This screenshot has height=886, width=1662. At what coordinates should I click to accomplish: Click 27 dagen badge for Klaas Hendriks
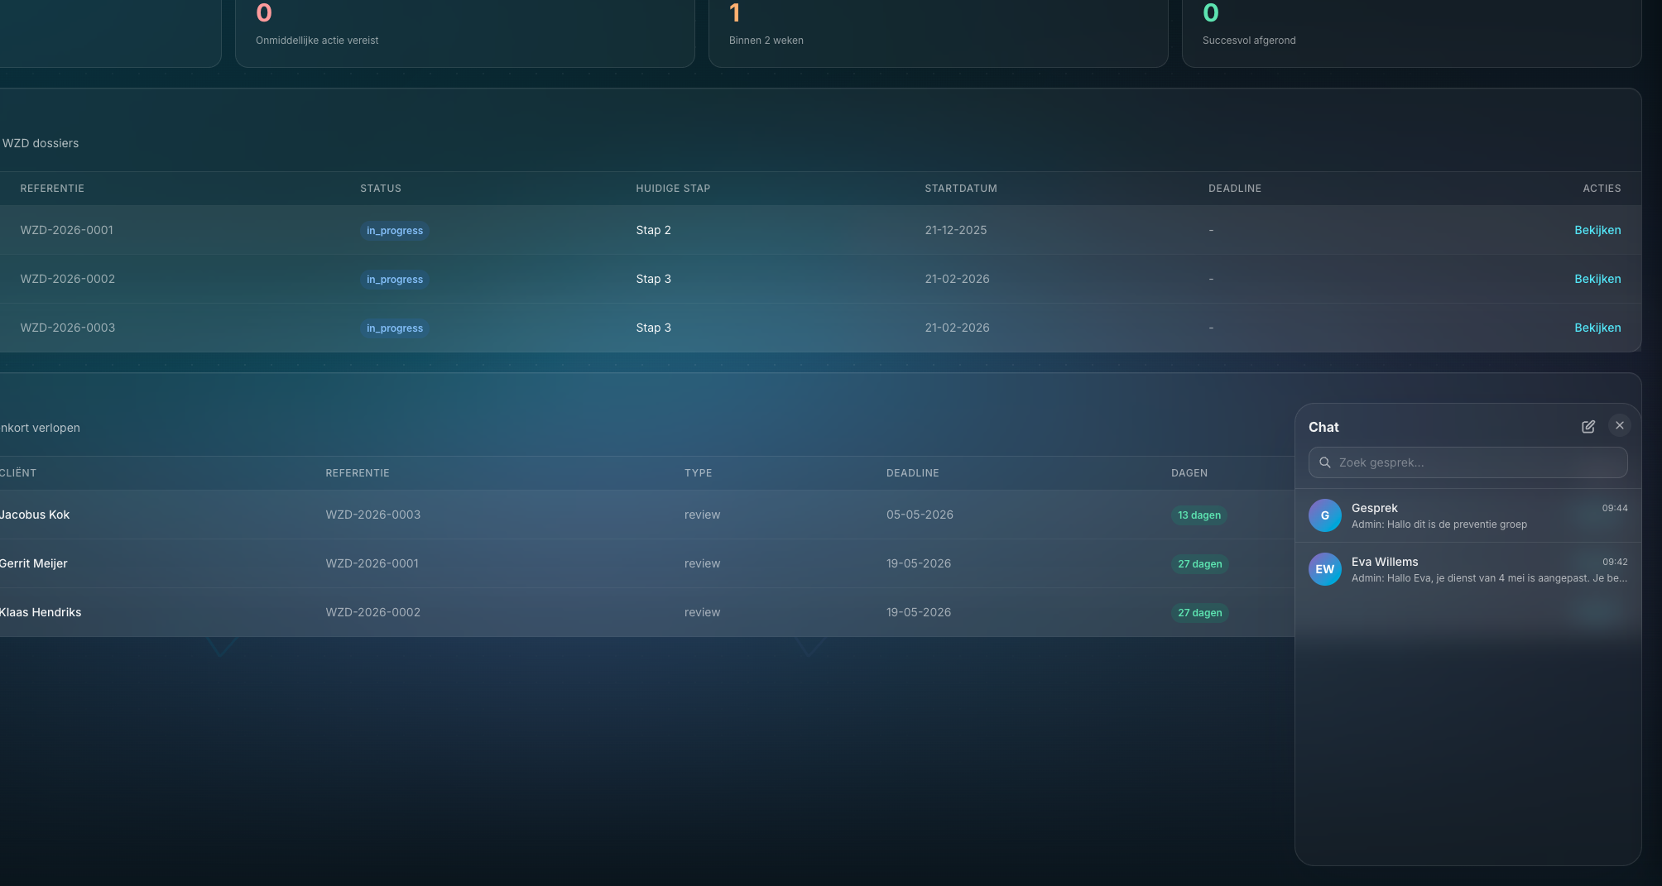pyautogui.click(x=1200, y=613)
